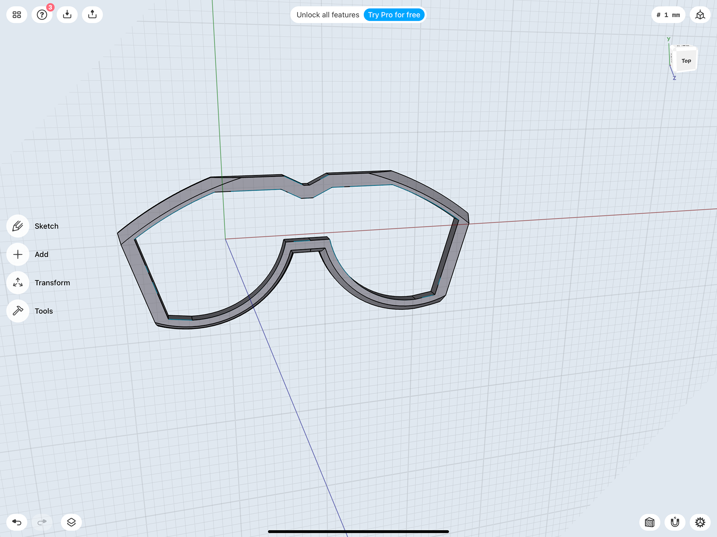
Task: Click the redo arrow
Action: (42, 522)
